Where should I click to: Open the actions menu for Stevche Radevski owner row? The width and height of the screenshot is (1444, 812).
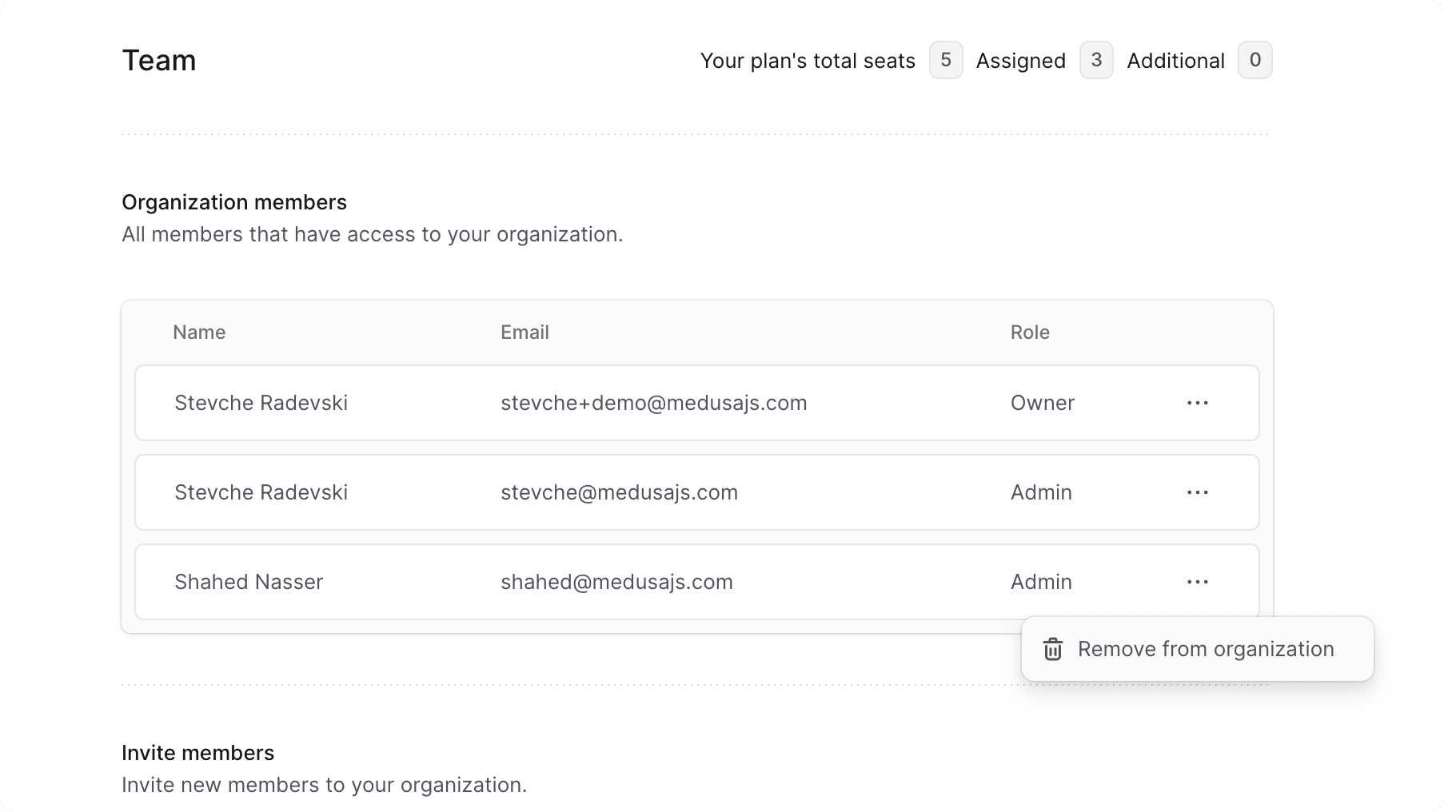pyautogui.click(x=1197, y=403)
